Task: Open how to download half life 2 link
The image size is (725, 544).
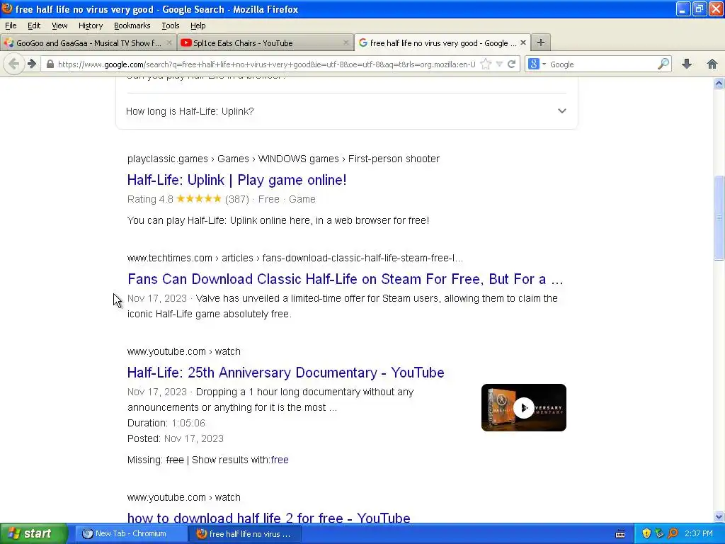Action: coord(268,517)
